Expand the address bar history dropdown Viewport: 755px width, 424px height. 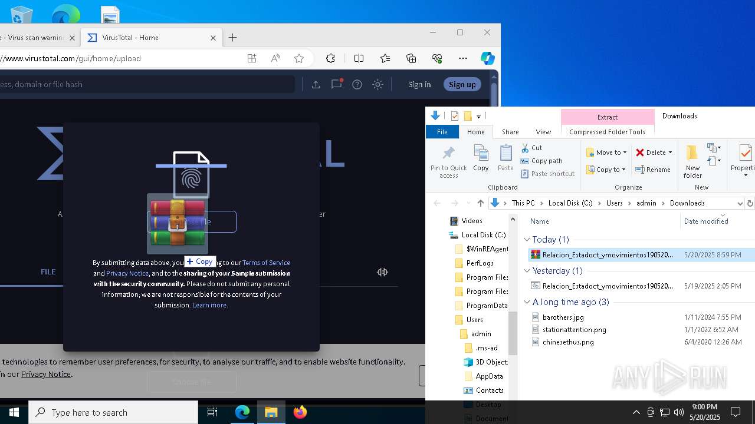point(740,203)
